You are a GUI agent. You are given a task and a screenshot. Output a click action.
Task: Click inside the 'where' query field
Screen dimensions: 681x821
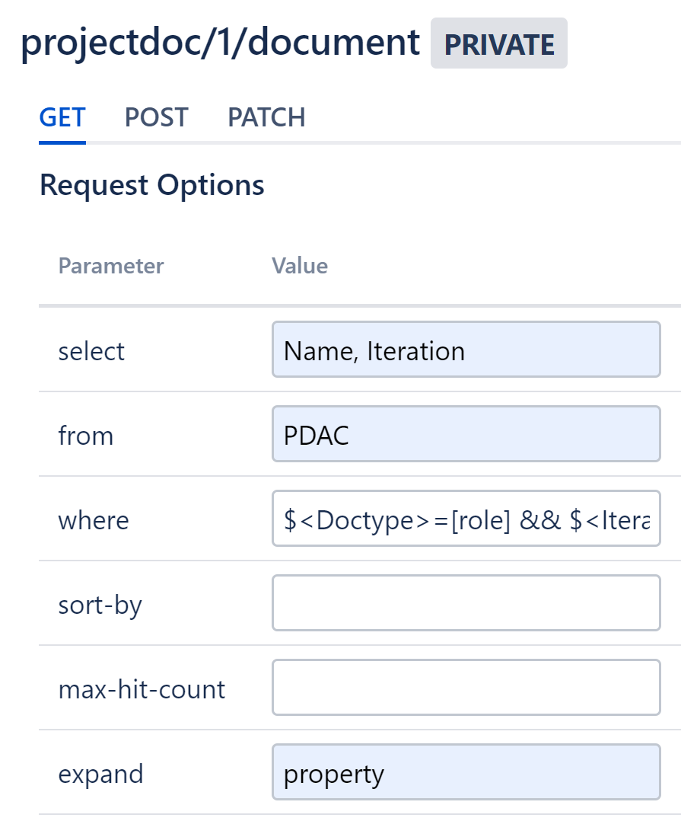point(466,519)
